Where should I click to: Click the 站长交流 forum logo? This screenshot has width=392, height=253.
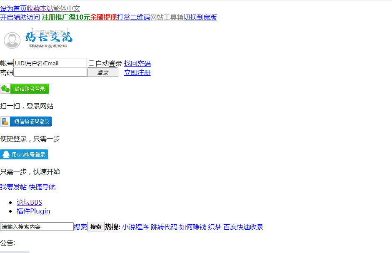pos(49,39)
